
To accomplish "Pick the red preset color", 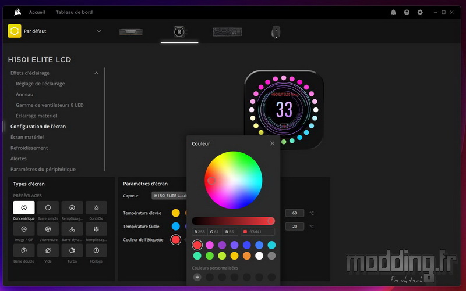I will (x=197, y=245).
